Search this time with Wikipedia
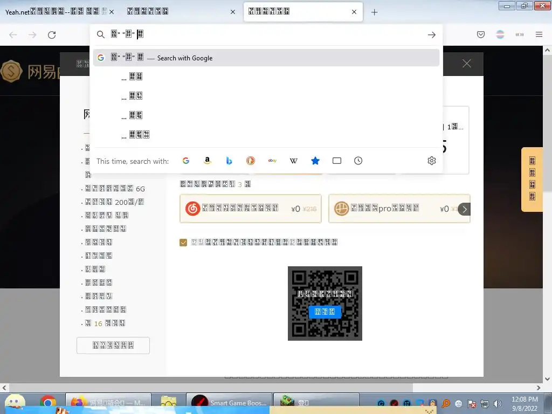Viewport: 552px width, 414px height. 294,161
